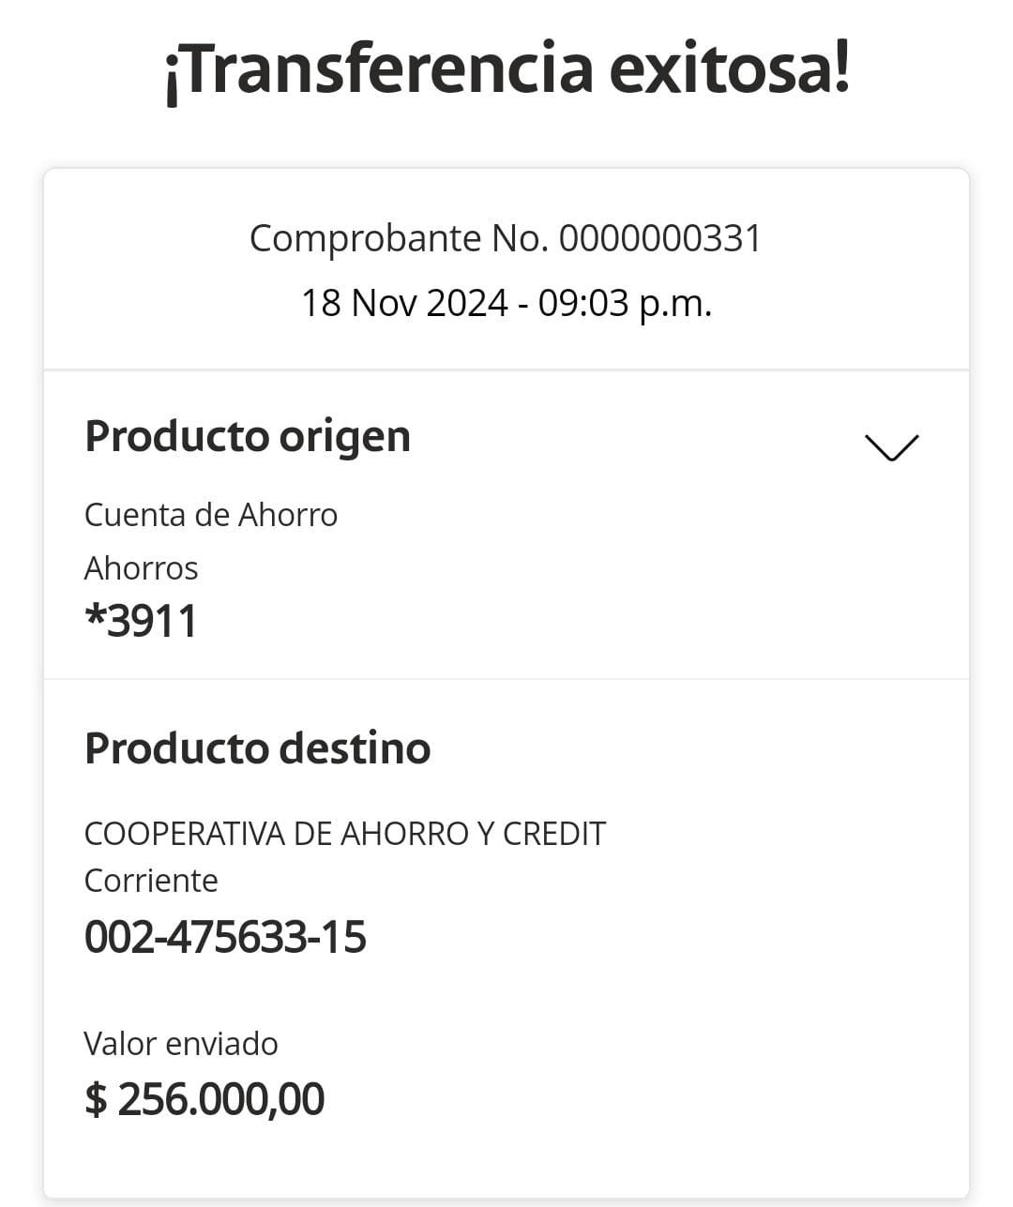
Task: Click the Cuenta de Ahorro text
Action: (211, 515)
